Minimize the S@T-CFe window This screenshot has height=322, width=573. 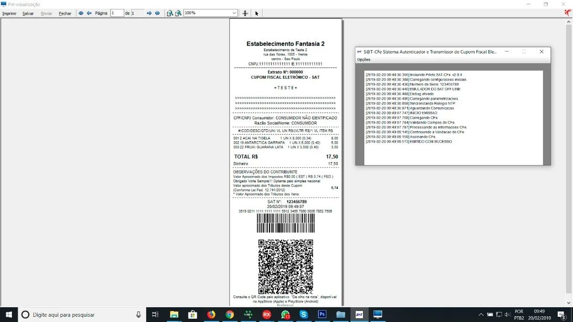pos(507,52)
